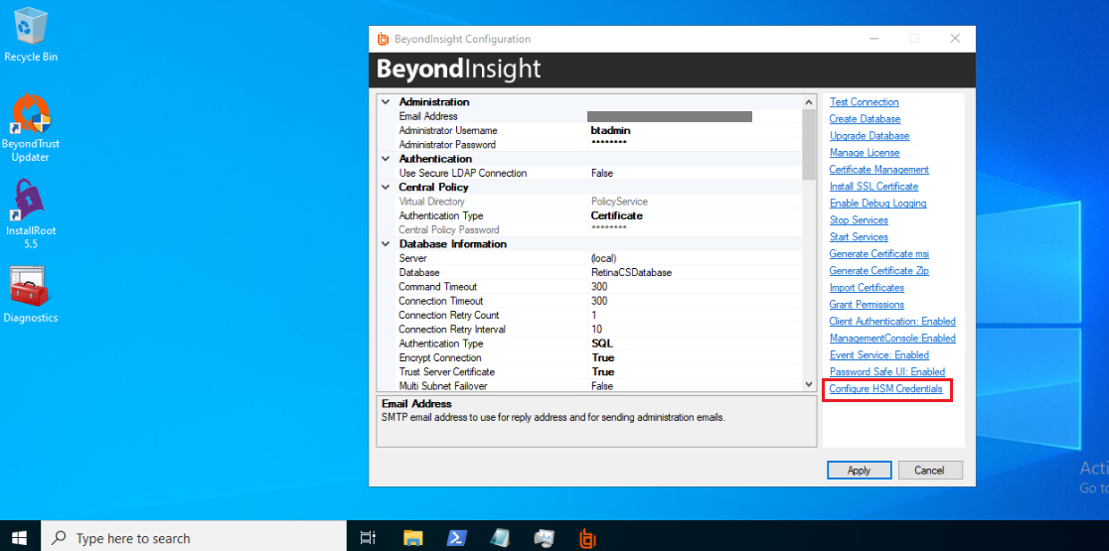This screenshot has width=1109, height=551.
Task: Click the taskbar search box
Action: 193,537
